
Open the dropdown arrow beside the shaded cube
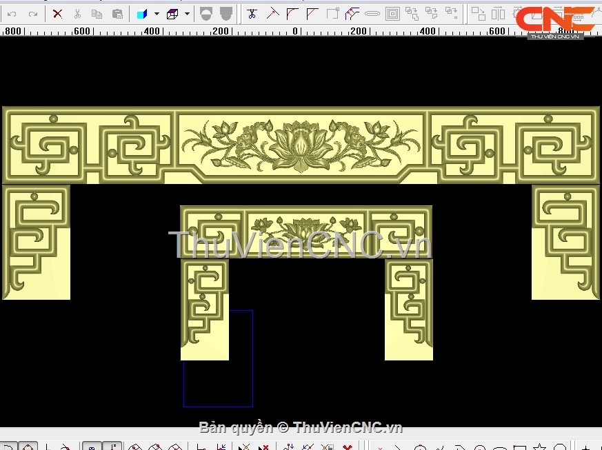coord(157,14)
